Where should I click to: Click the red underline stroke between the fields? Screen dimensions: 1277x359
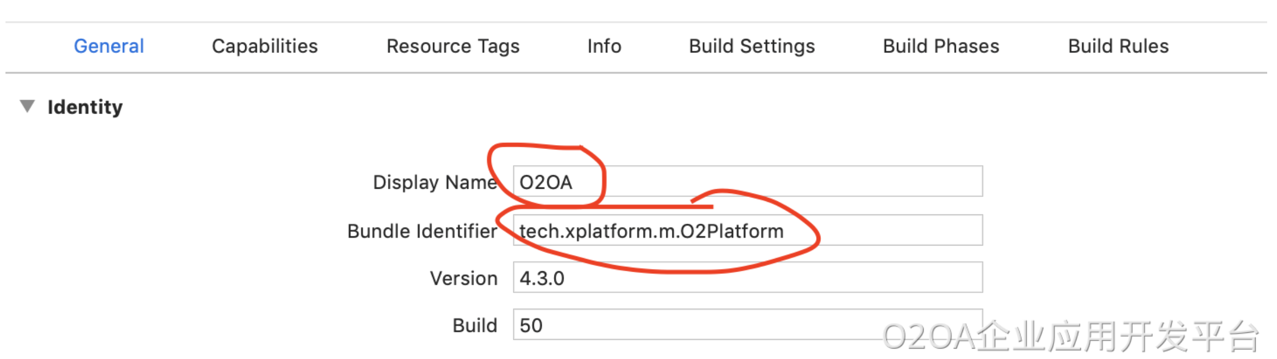coord(655,207)
